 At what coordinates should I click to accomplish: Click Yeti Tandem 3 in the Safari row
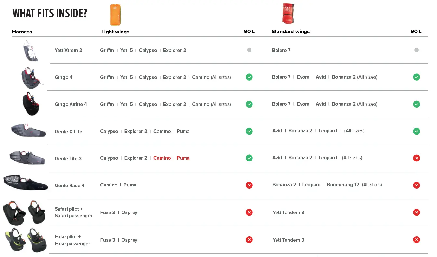288,212
